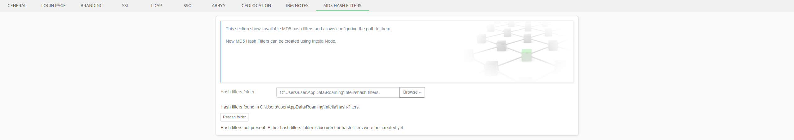Open the LOGIN PAGE tab
The image size is (794, 140).
point(53,6)
